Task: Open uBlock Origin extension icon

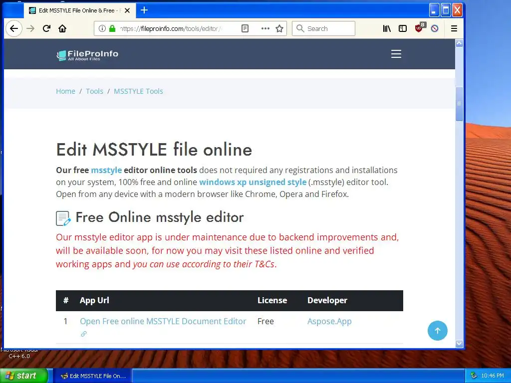Action: tap(419, 27)
